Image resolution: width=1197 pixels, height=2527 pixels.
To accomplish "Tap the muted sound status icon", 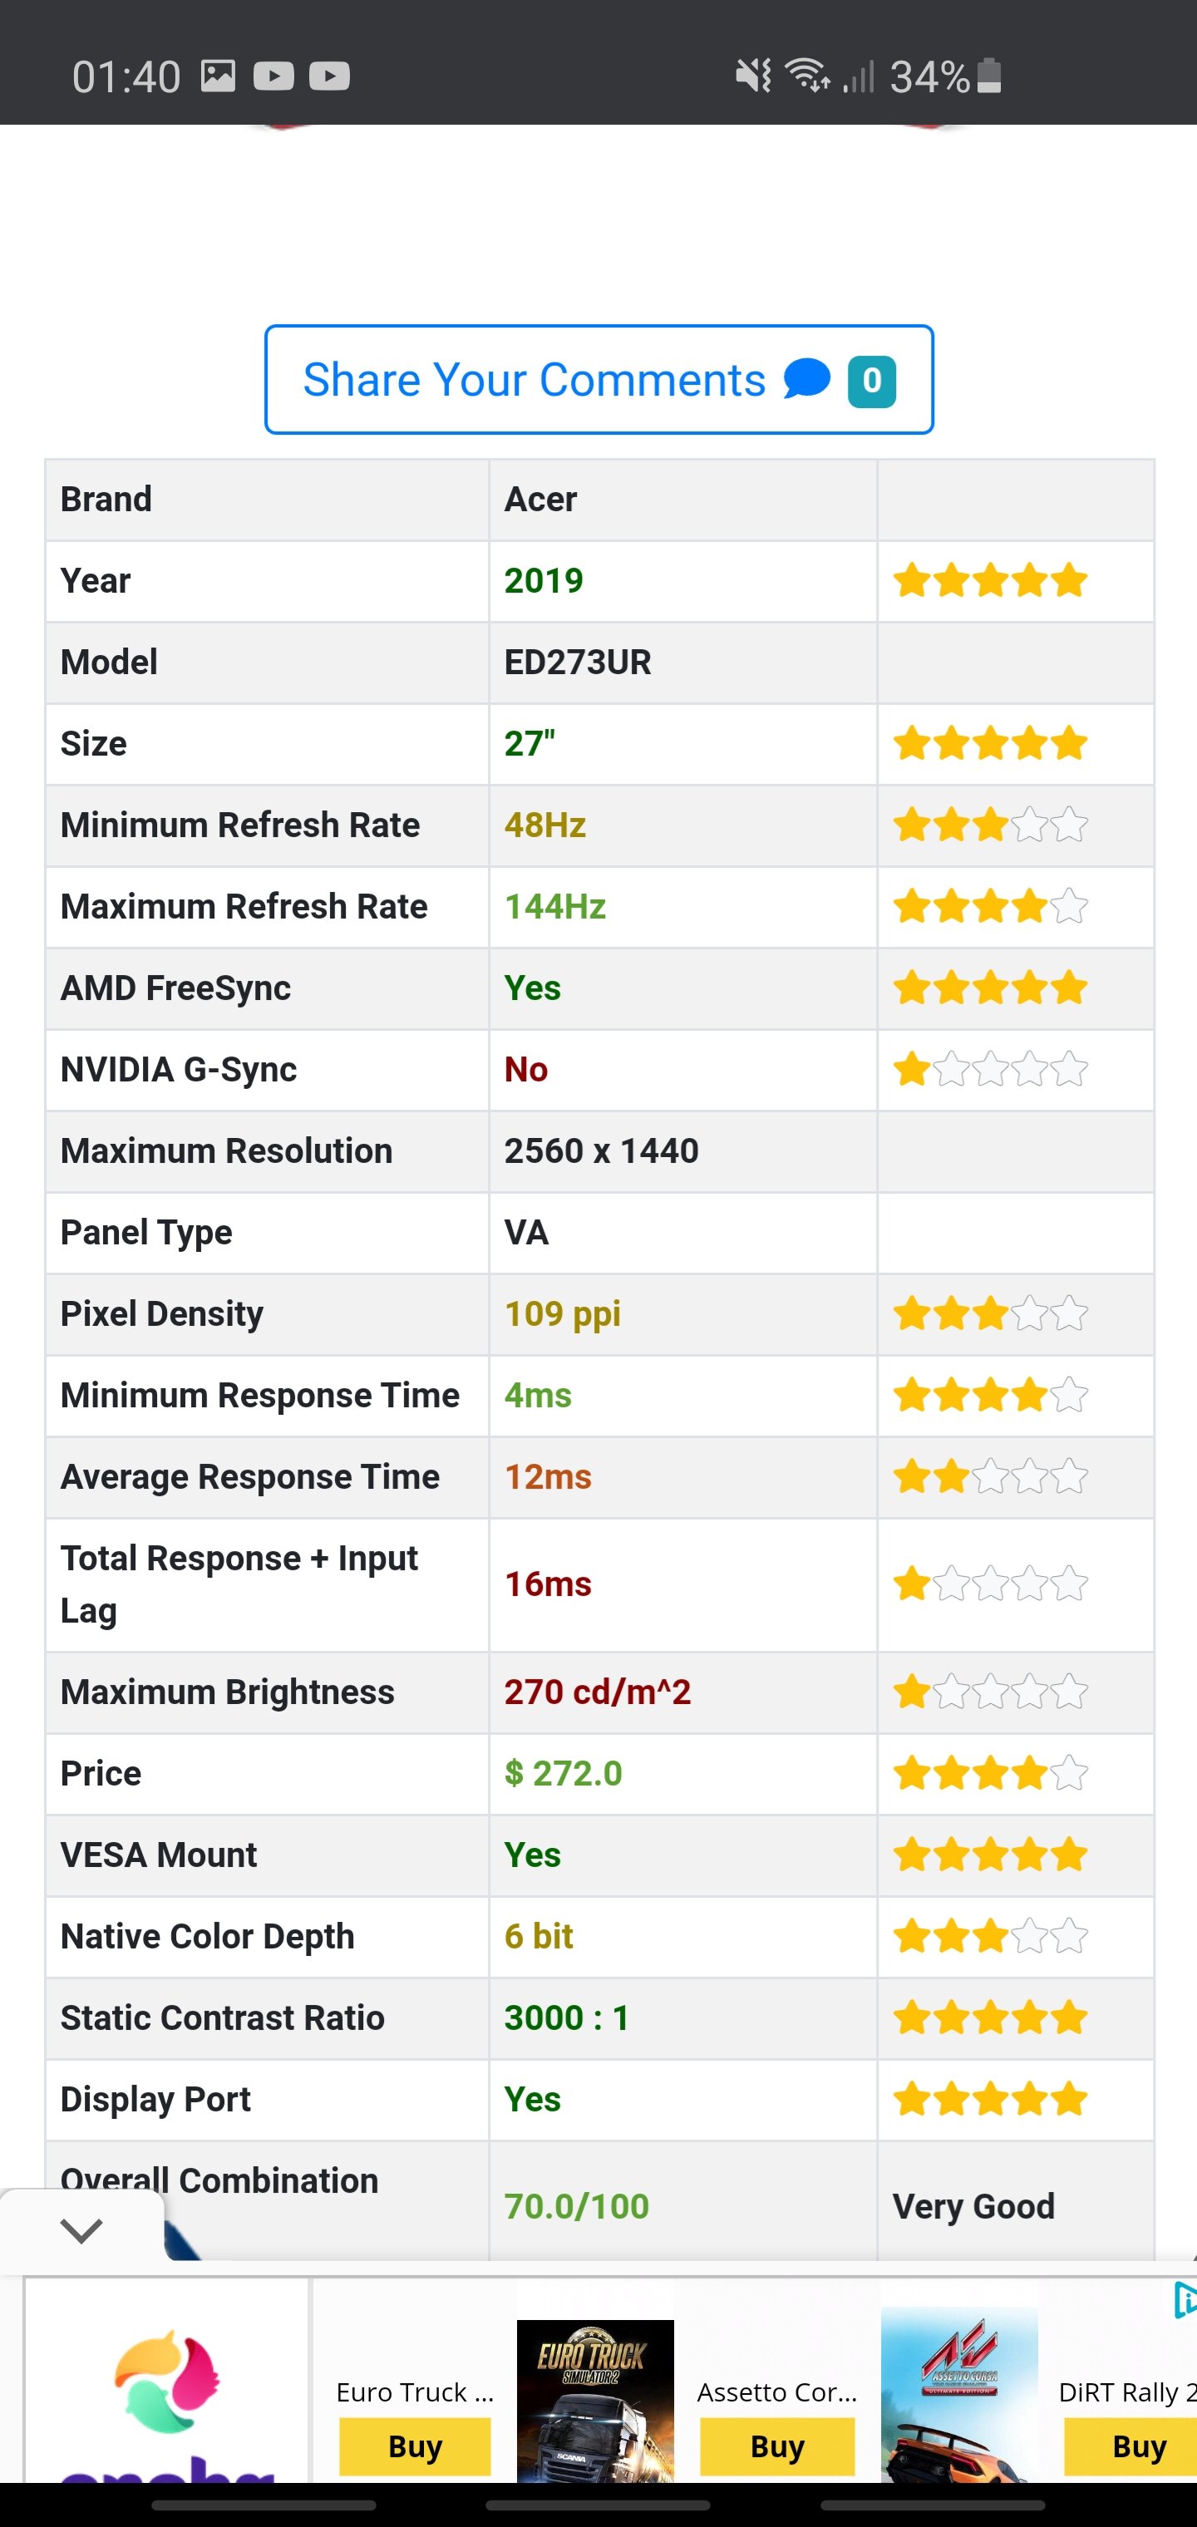I will coord(753,76).
